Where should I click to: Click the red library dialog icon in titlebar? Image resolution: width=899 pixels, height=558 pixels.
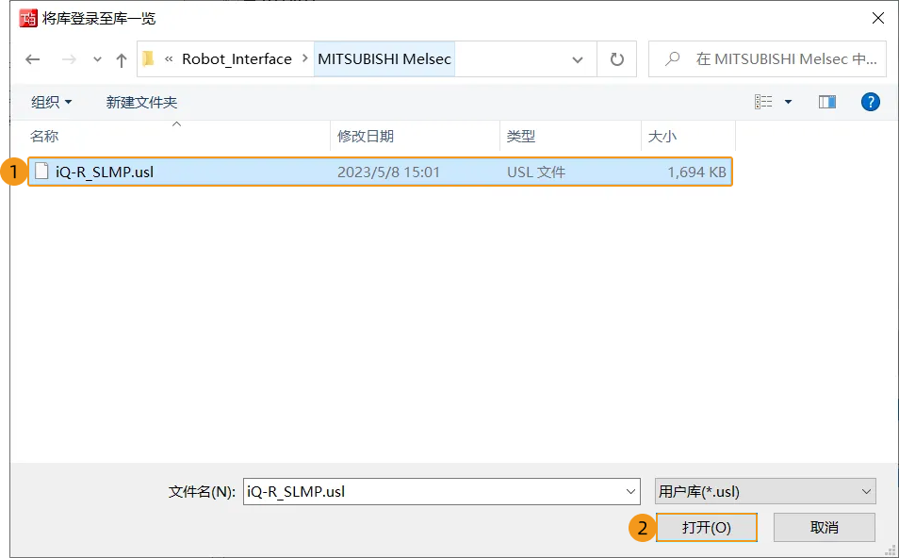click(27, 17)
